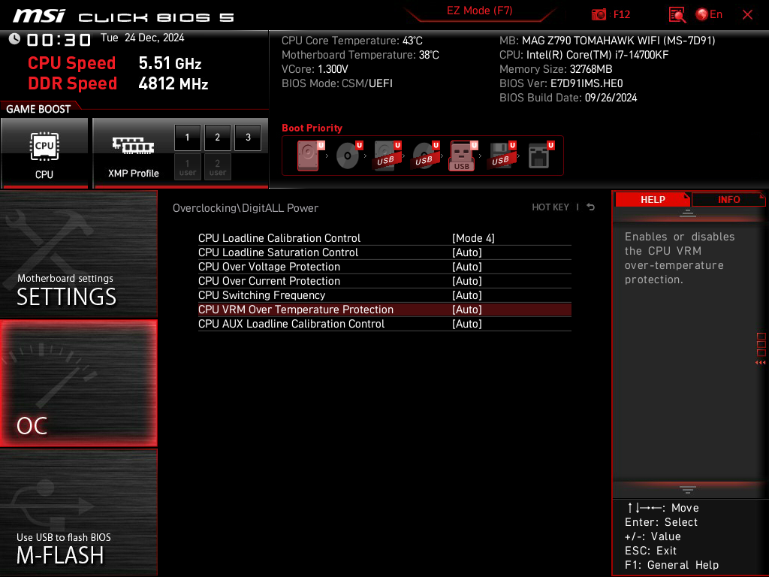Open CPU Switching Frequency Auto value

467,295
